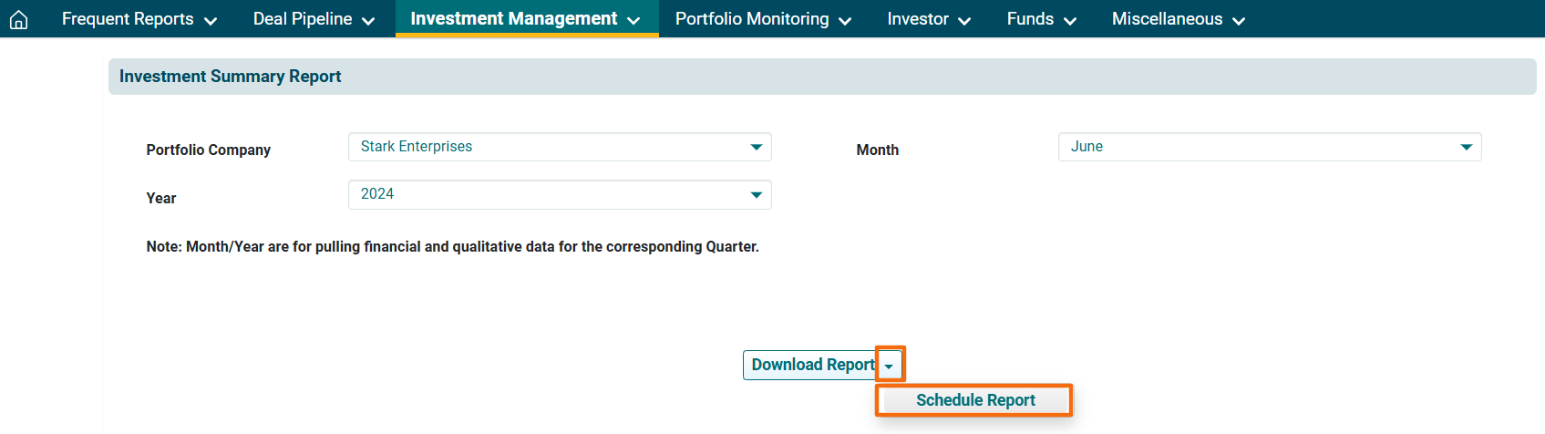Screen dimensions: 1545x434
Task: Open the Portfolio Monitoring menu
Action: [763, 19]
